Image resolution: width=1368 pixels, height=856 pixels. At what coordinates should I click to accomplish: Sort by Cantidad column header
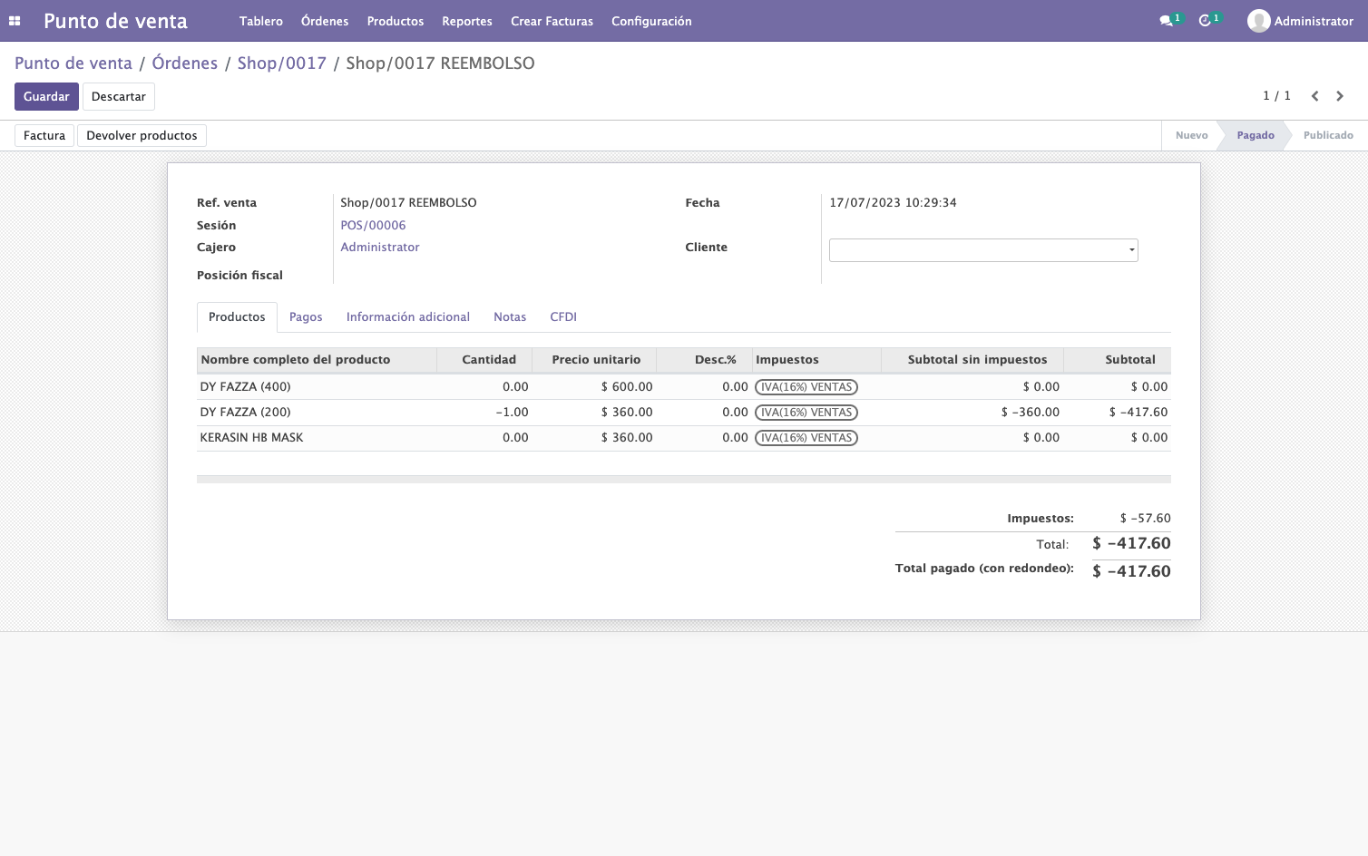pyautogui.click(x=484, y=360)
